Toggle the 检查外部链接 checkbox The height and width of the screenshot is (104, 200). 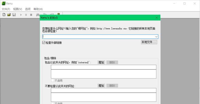[44, 43]
